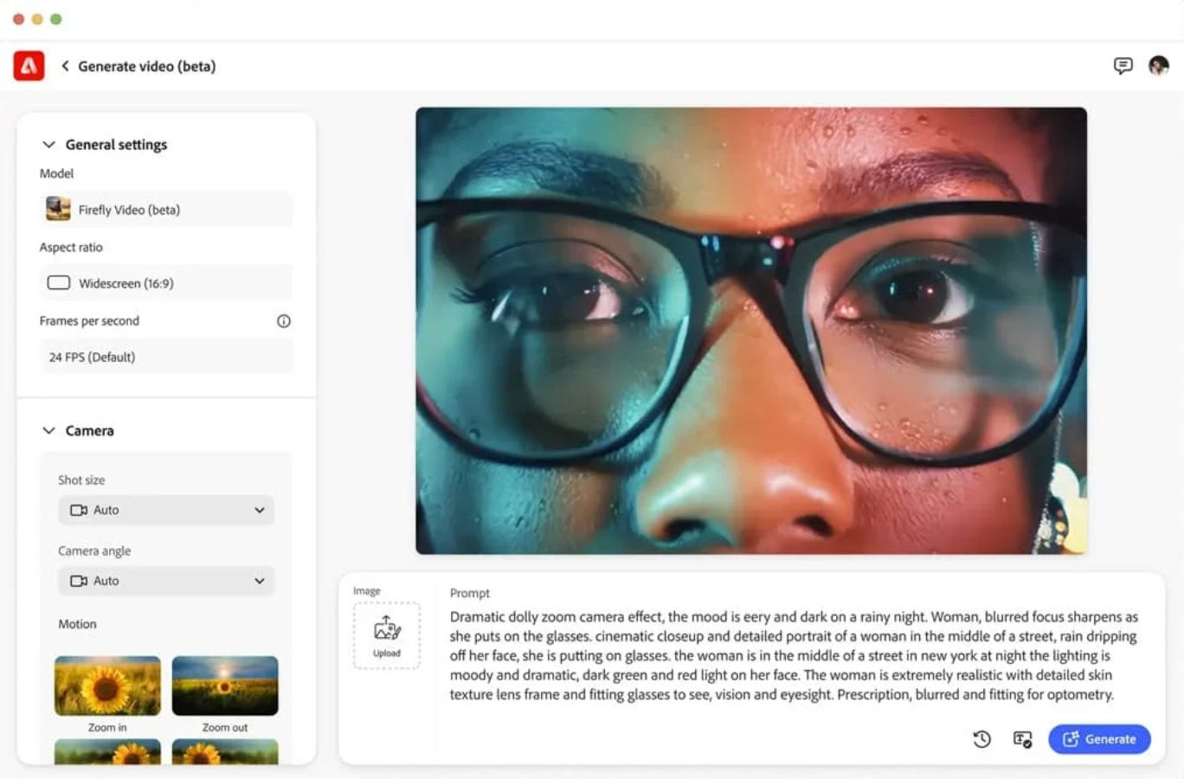Click the prompt settings icon beside Generate
The image size is (1184, 779).
pos(1022,739)
